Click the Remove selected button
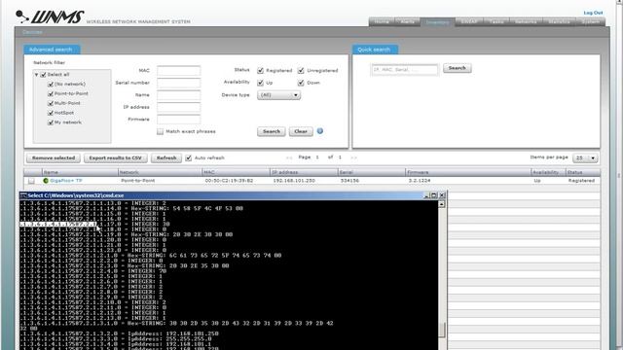This screenshot has height=350, width=623. [54, 157]
